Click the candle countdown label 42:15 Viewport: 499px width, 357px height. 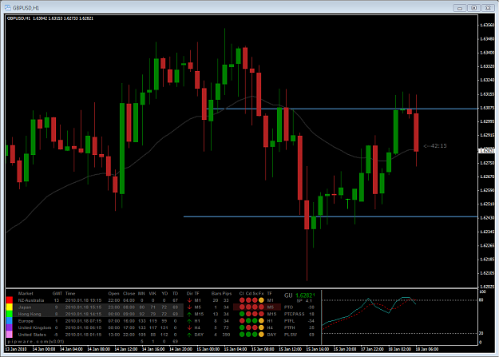point(434,146)
